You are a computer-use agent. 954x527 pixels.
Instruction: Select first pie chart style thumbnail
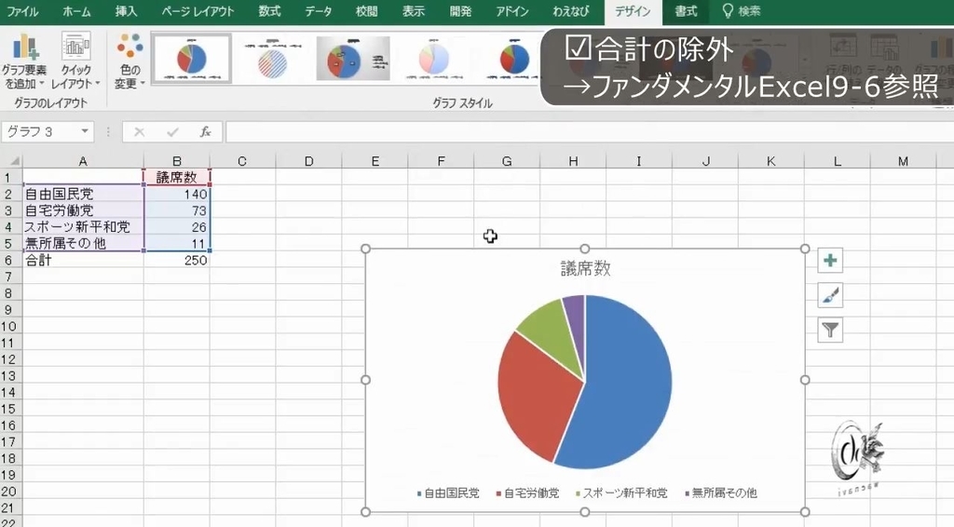[192, 59]
